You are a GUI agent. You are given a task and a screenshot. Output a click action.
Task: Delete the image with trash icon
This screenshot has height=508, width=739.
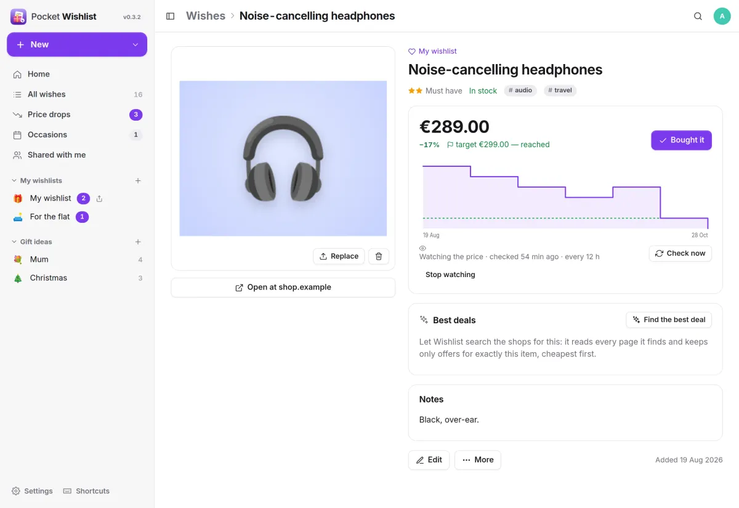(x=379, y=256)
